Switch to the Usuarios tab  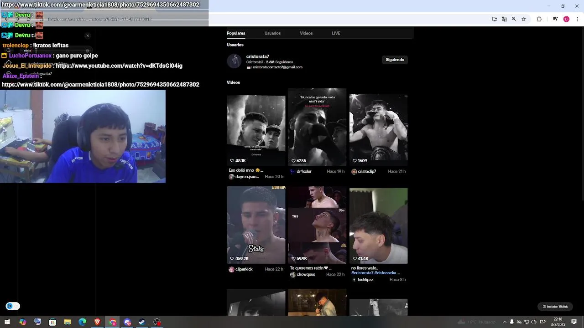coord(272,33)
